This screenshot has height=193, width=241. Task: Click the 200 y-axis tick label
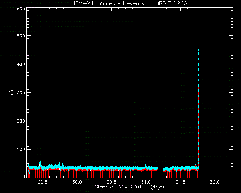pyautogui.click(x=21, y=121)
